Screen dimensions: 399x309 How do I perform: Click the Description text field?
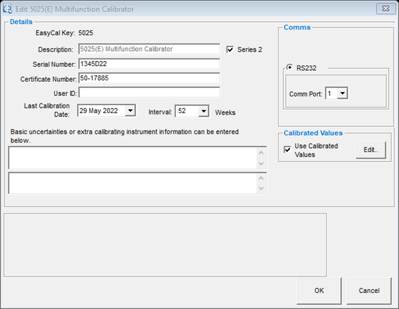(149, 49)
